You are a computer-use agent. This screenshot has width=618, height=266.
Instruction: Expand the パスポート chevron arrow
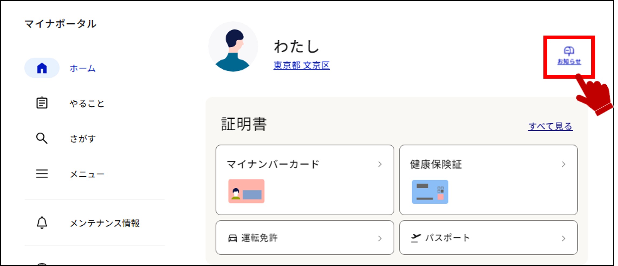coord(563,238)
